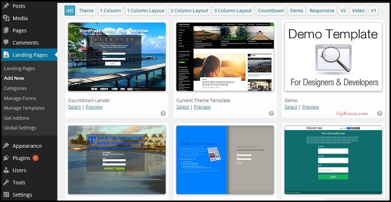Filter templates by V1

(x=373, y=10)
